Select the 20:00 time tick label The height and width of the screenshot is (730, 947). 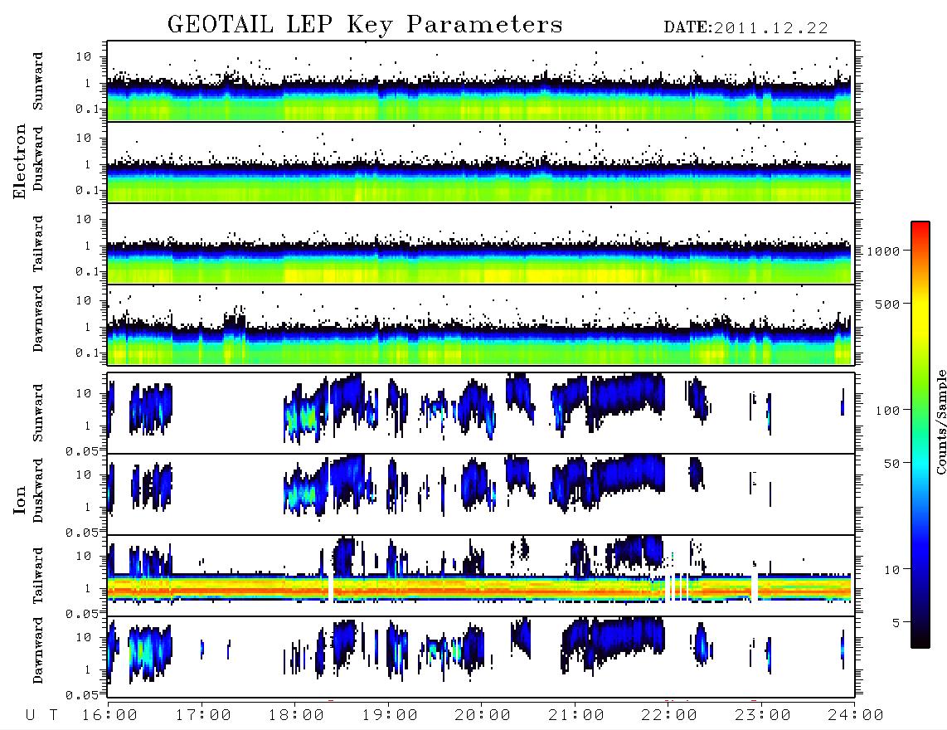[483, 715]
